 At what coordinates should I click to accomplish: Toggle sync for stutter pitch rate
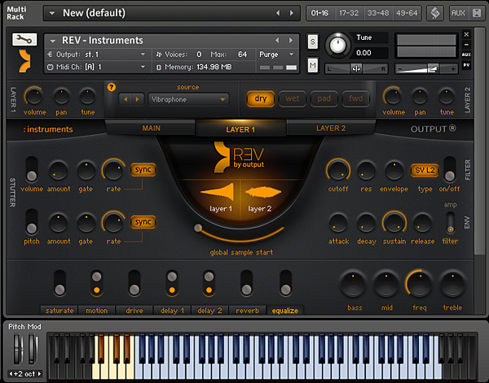[143, 222]
